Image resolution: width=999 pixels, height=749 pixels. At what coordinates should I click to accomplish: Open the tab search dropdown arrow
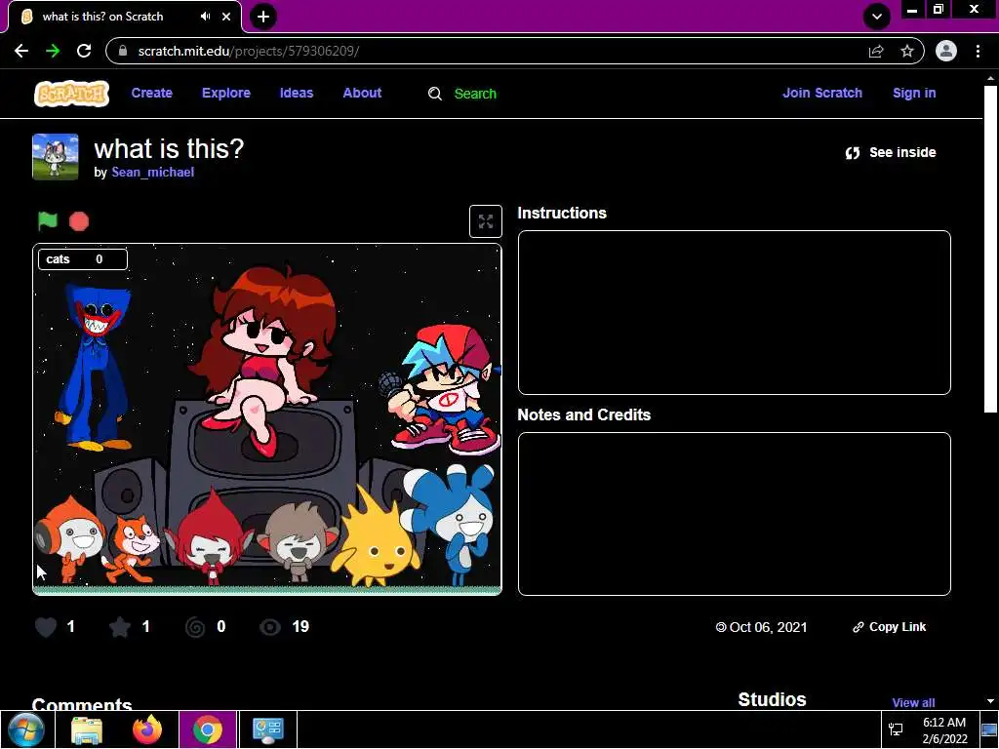(877, 17)
